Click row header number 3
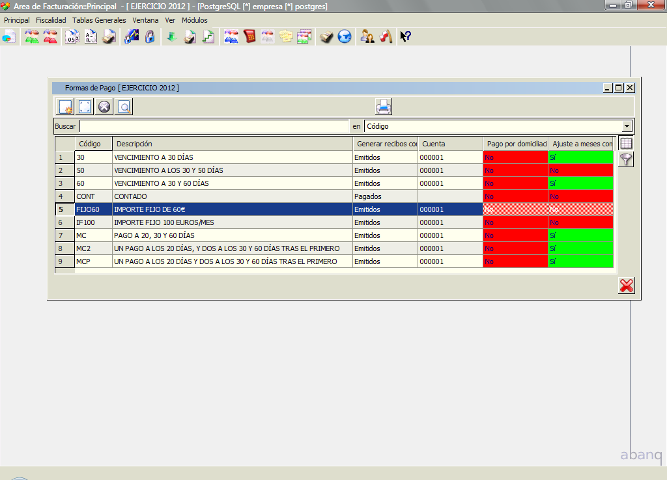Image resolution: width=667 pixels, height=480 pixels. pos(64,183)
